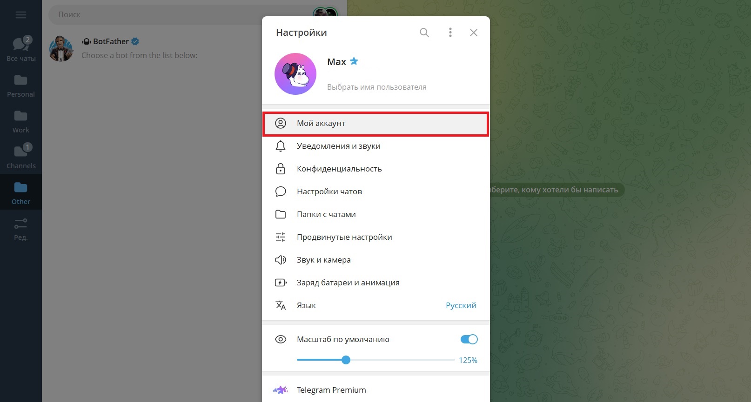Click the magnifier icon in Настройки header
This screenshot has height=402, width=751.
424,33
